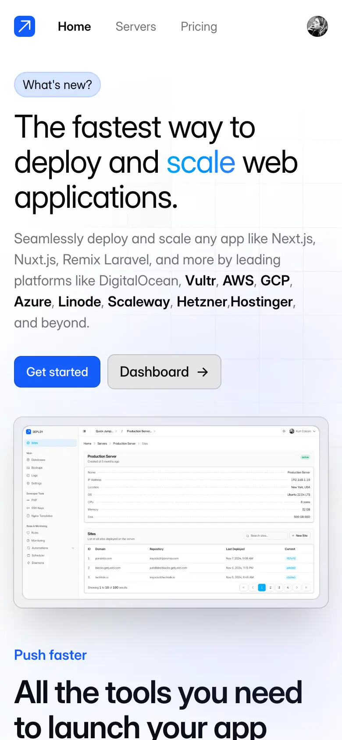Open the Quick Jump... dropdown
The height and width of the screenshot is (740, 342).
(x=107, y=431)
